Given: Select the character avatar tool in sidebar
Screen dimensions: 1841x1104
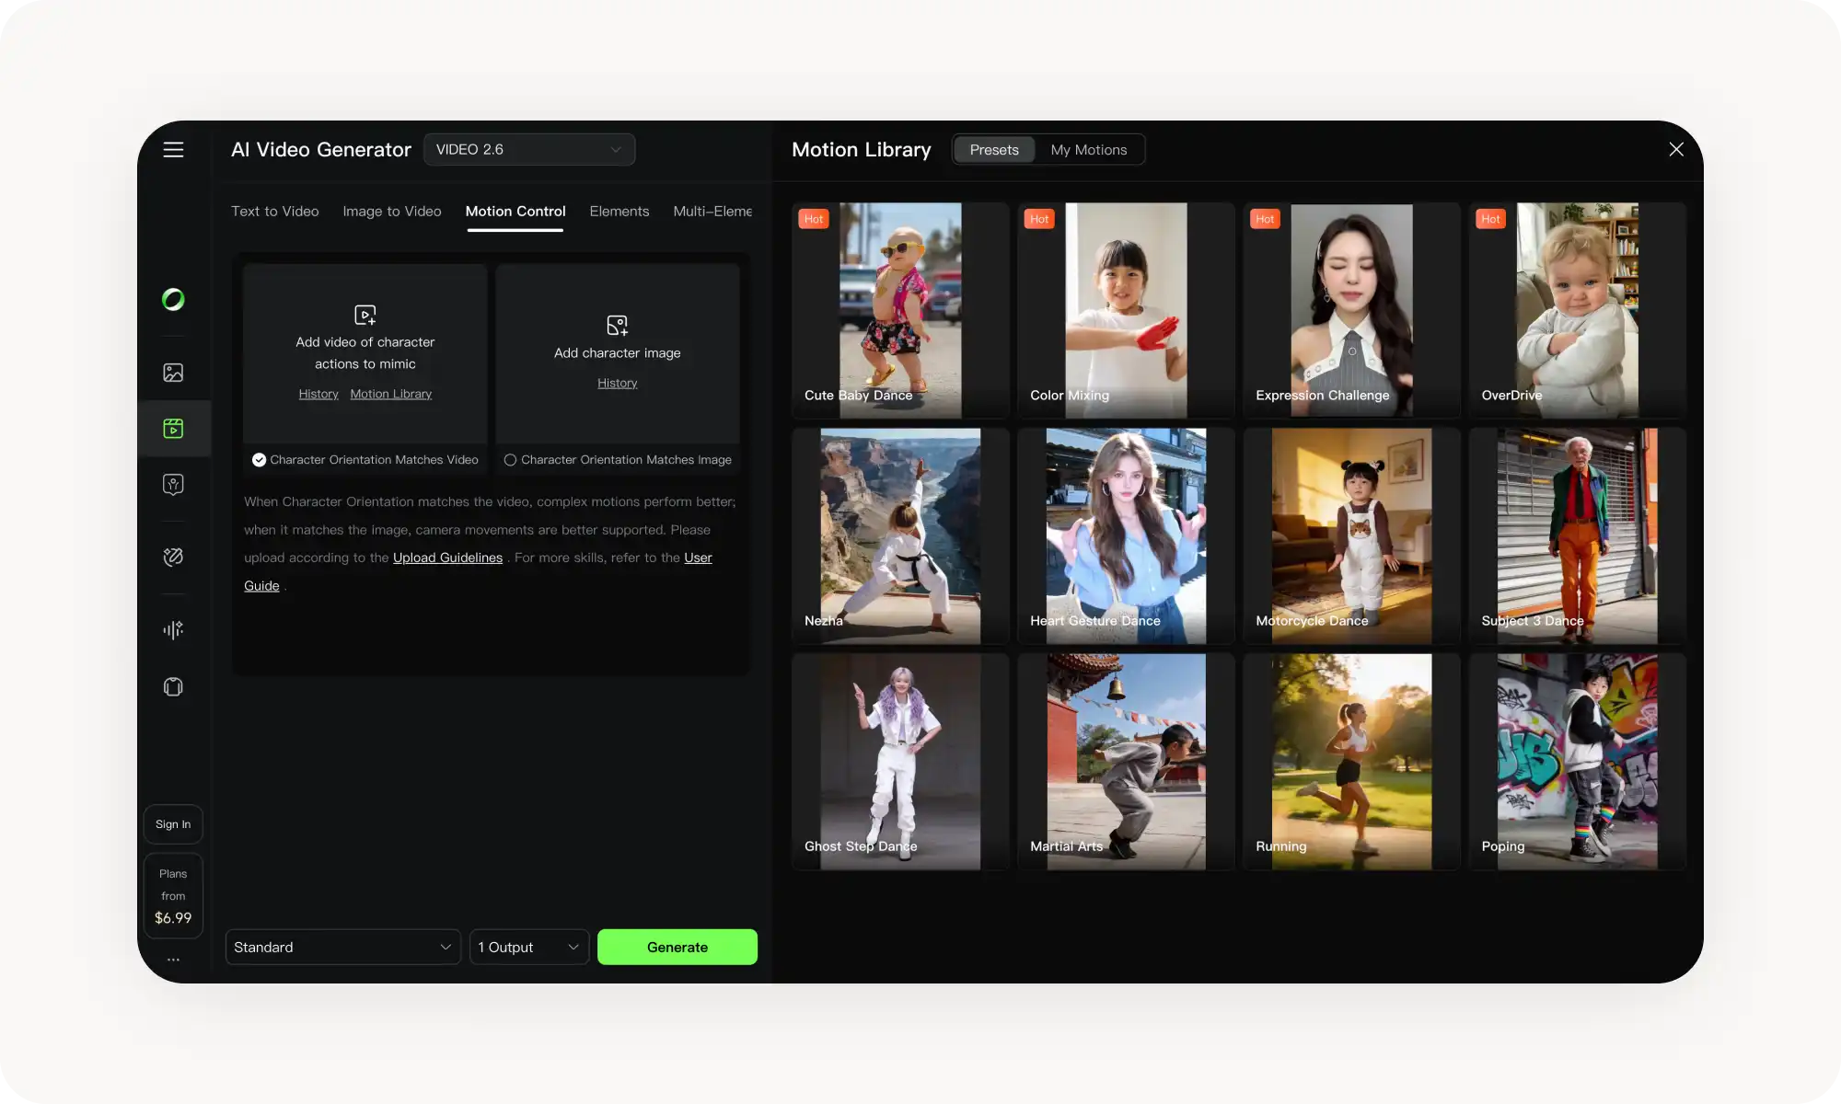Looking at the screenshot, I should (173, 485).
